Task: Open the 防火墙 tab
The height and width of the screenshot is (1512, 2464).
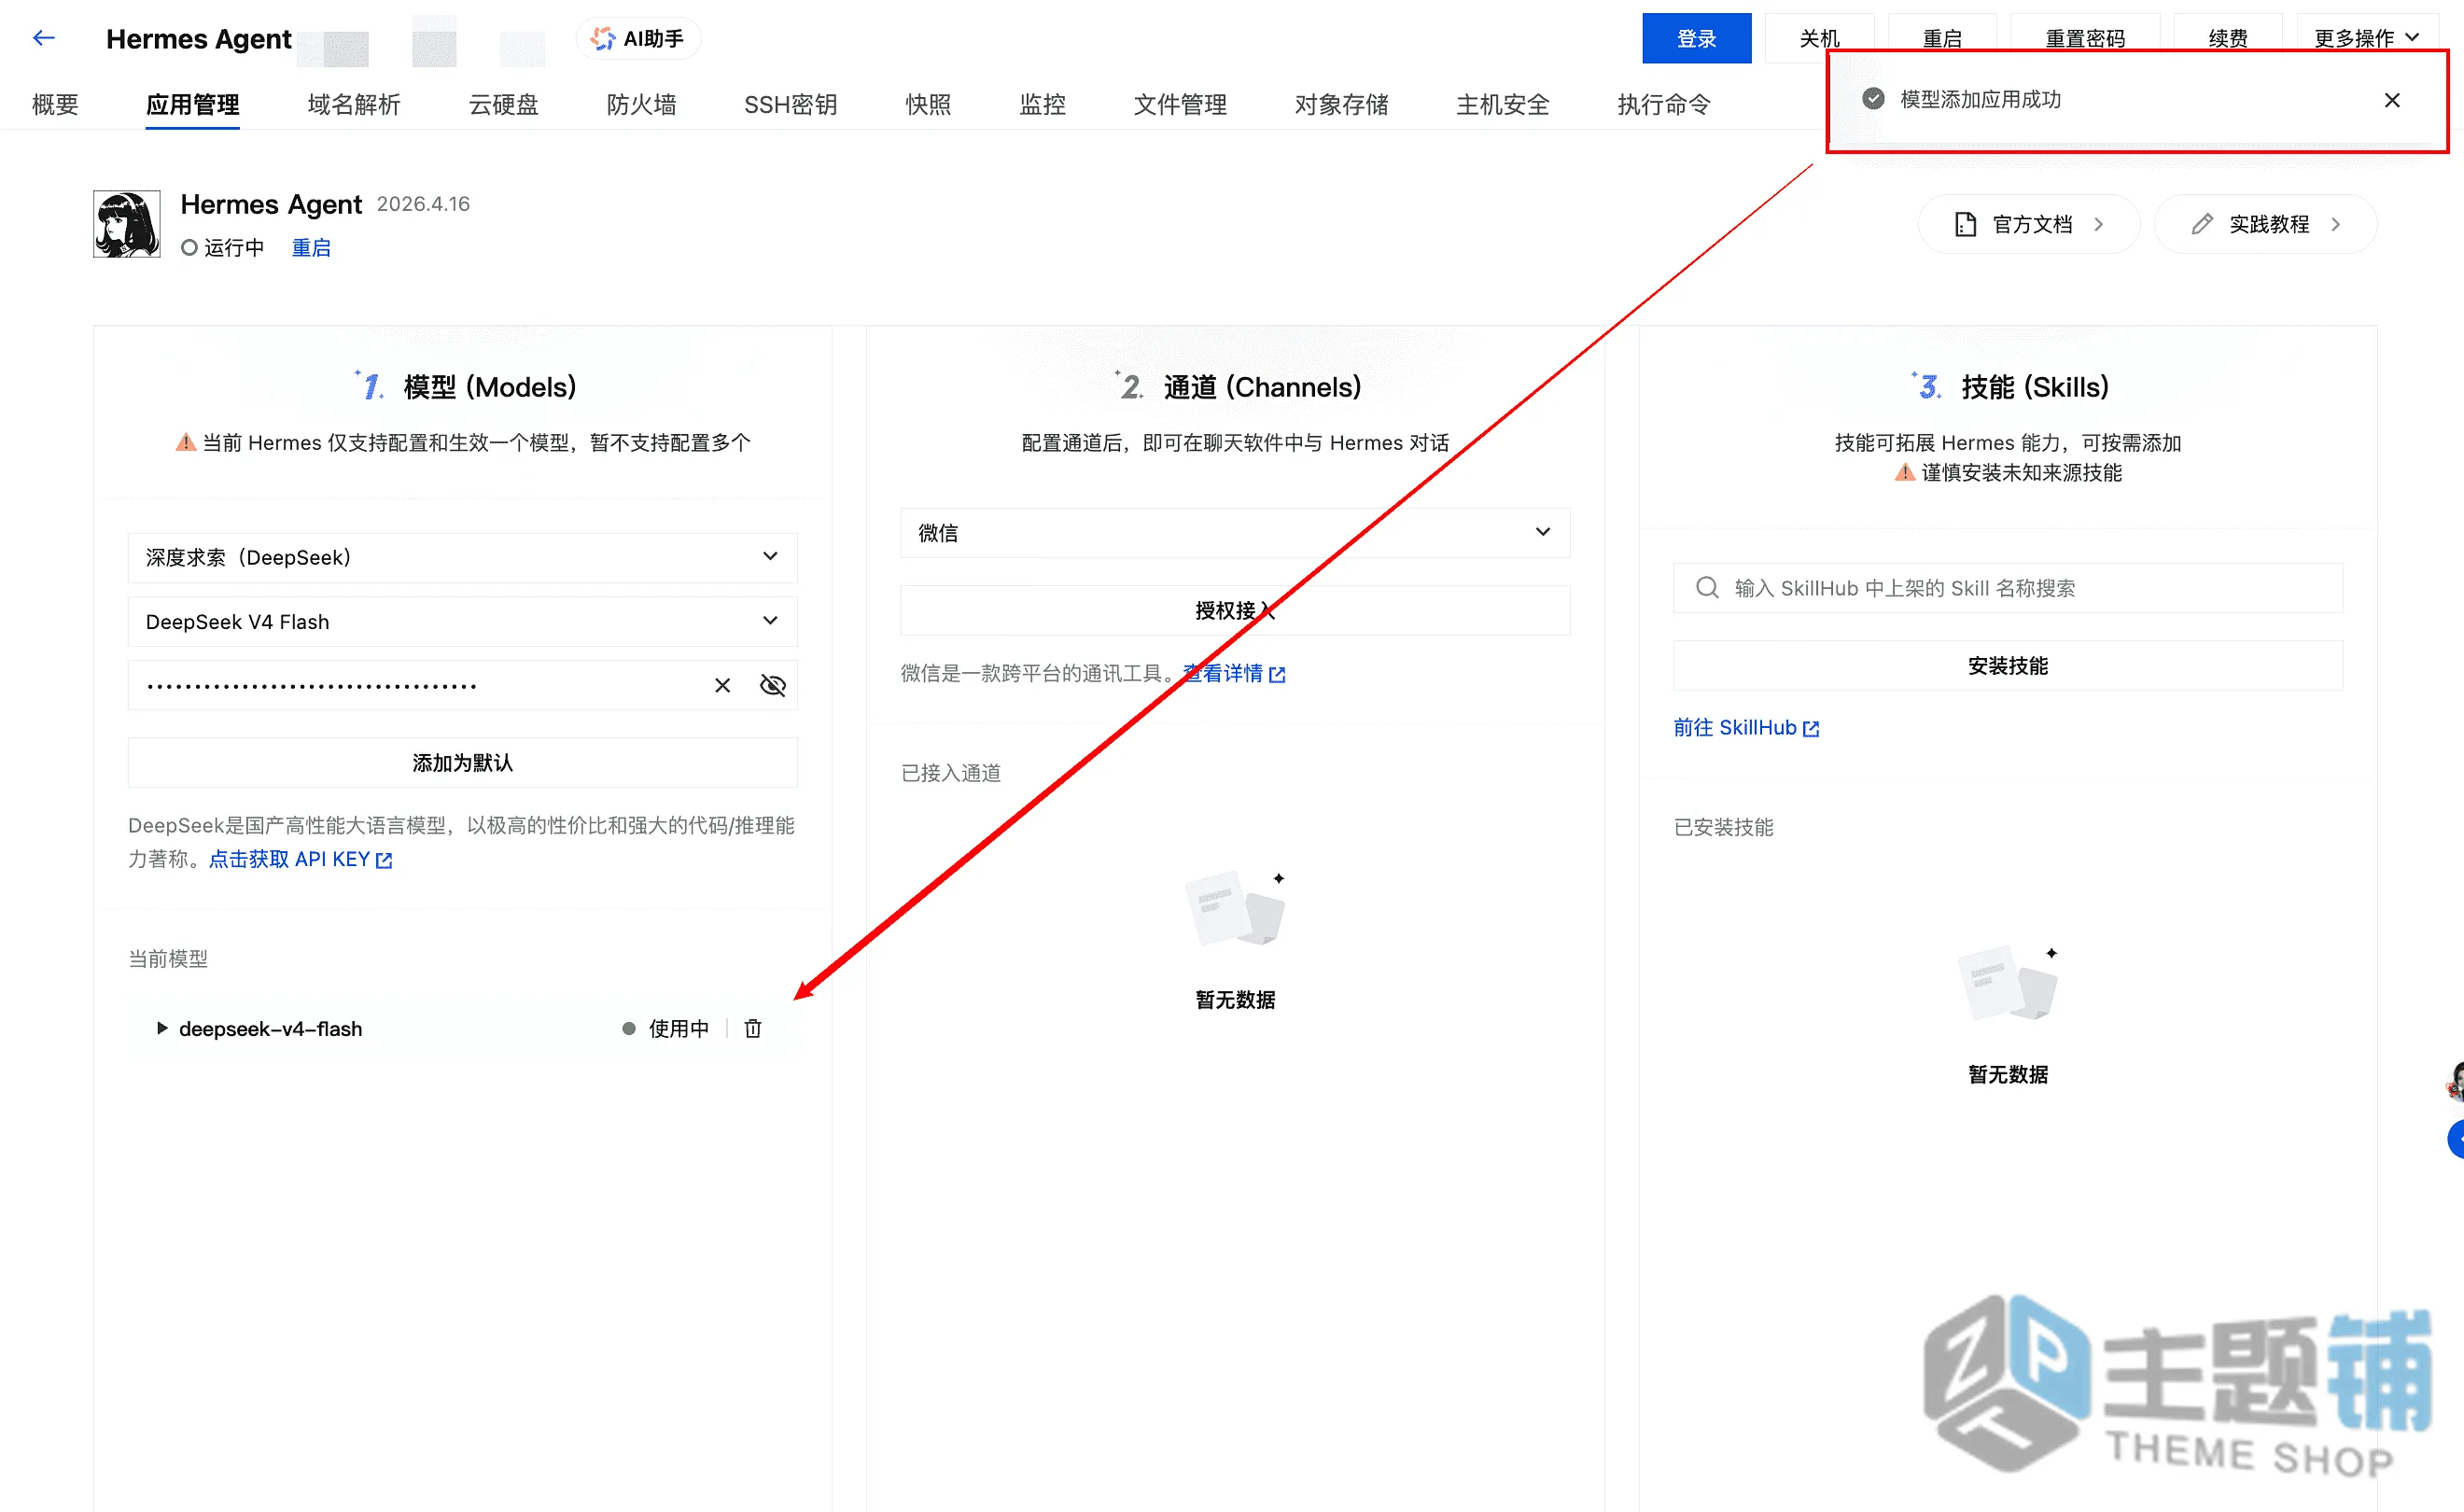Action: tap(641, 104)
